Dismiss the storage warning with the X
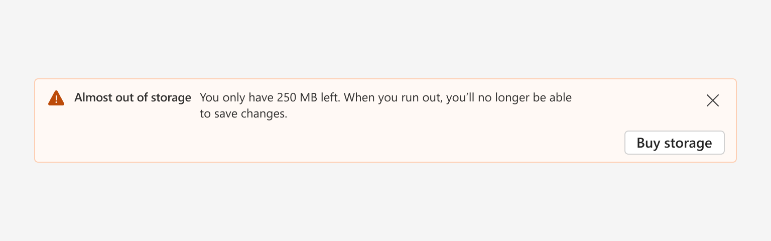Screen dimensions: 771x241 [x=712, y=100]
